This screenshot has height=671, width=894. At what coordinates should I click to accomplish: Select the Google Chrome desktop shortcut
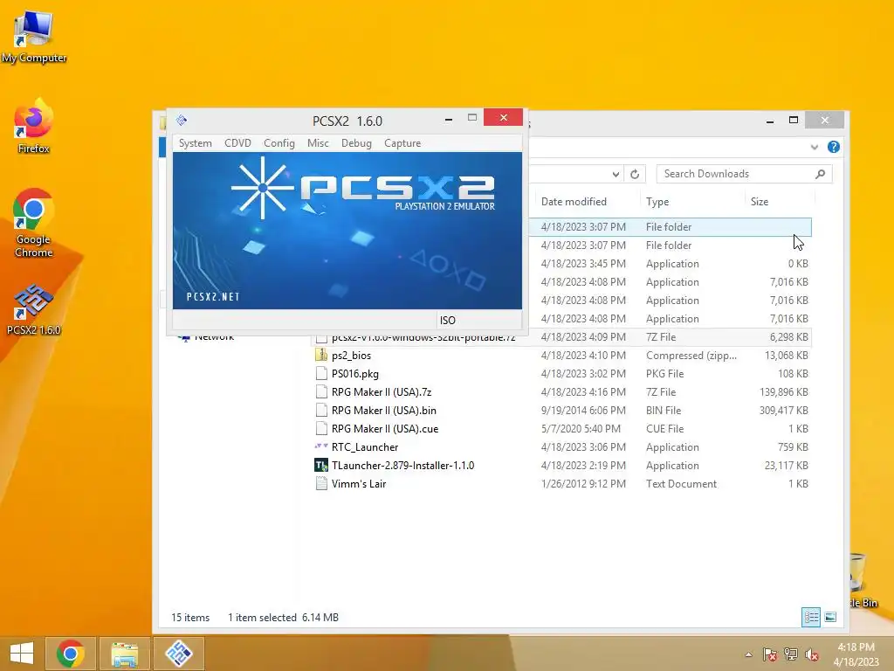point(34,223)
